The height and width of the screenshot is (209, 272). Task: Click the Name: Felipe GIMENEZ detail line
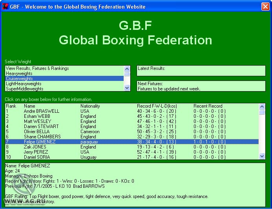coord(27,166)
